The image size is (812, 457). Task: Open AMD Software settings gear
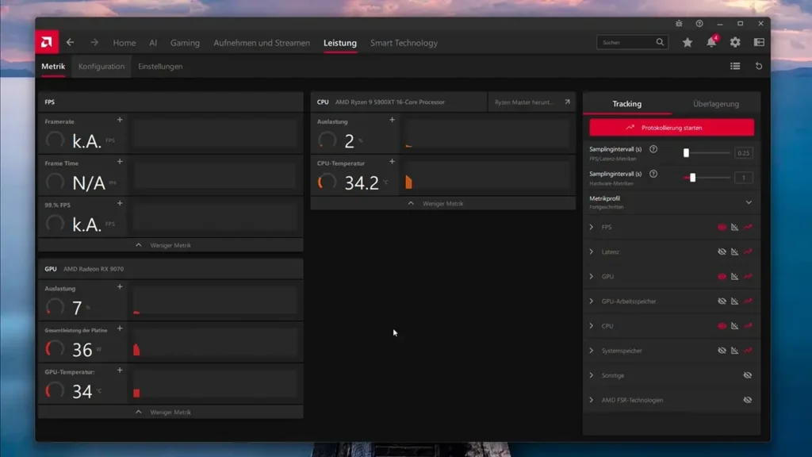[x=735, y=43]
